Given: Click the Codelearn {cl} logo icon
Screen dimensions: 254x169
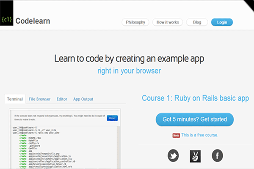Looking at the screenshot, I should 7,13.
